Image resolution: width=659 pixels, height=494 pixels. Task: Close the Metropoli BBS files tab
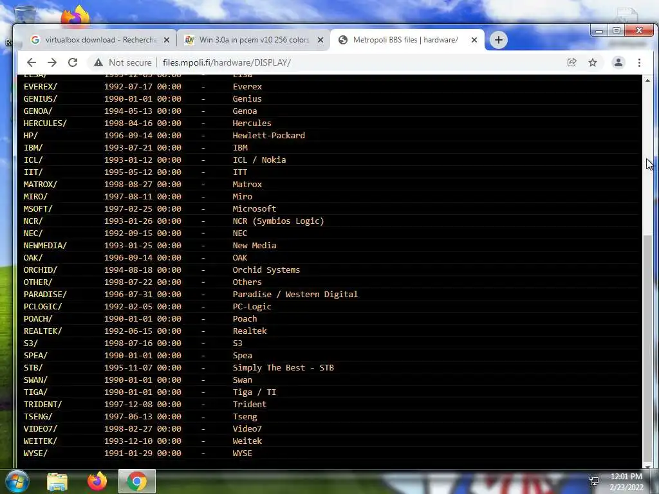coord(474,40)
